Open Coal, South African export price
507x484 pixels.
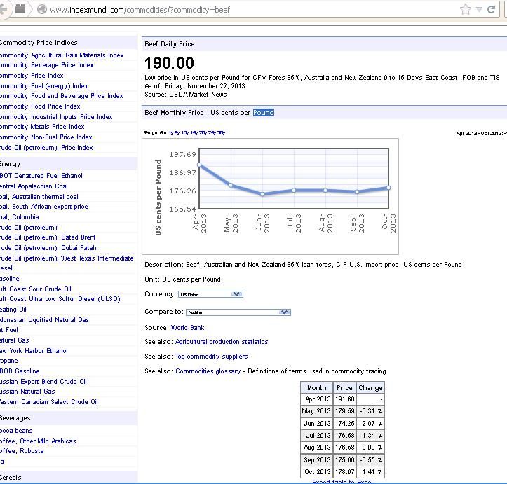point(44,207)
